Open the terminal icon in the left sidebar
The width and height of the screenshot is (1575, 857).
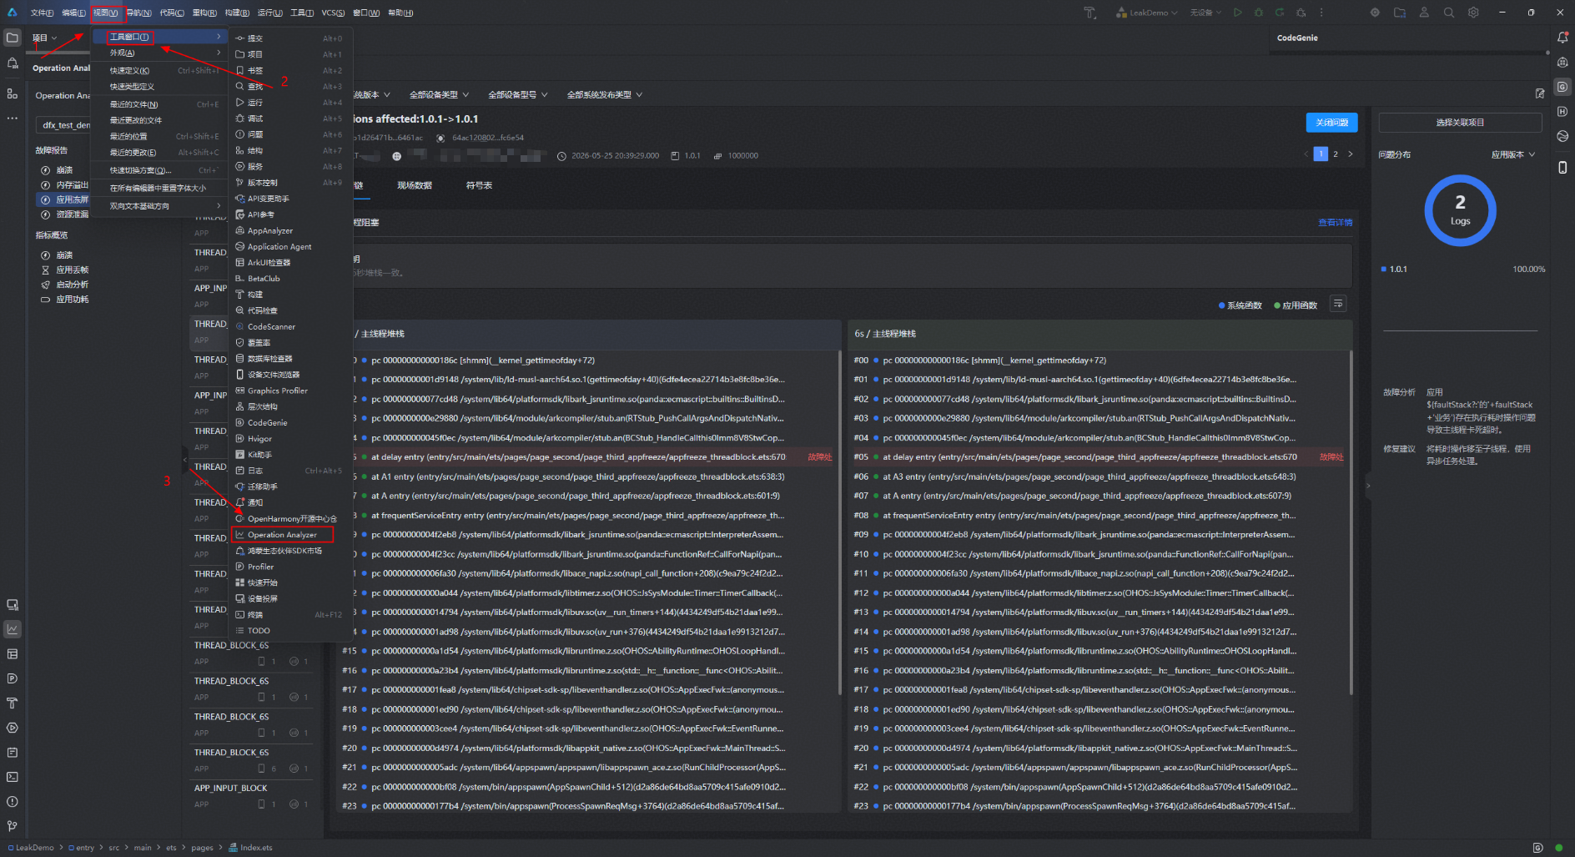point(13,777)
